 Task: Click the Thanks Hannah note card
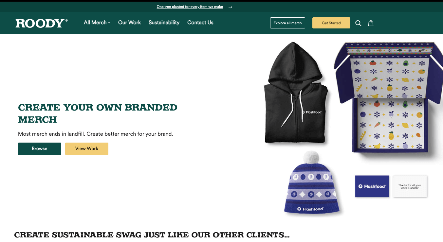click(x=410, y=186)
